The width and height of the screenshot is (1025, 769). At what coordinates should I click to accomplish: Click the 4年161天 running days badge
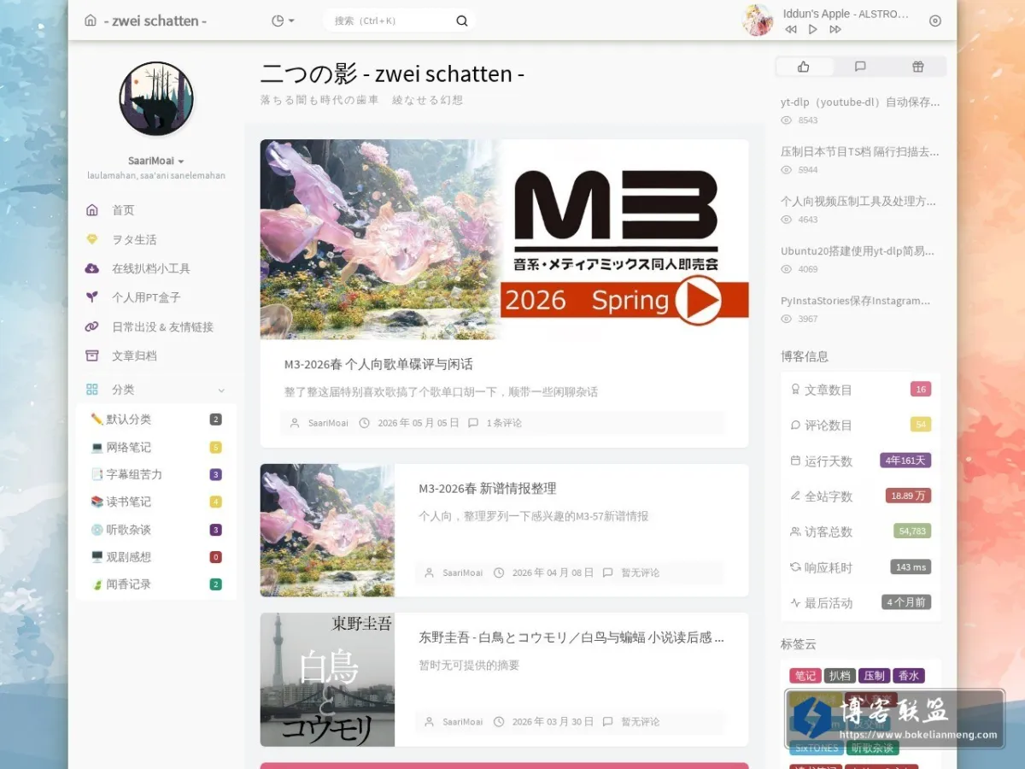tap(905, 461)
